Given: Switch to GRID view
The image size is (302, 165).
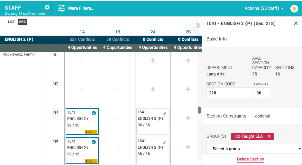Looking at the screenshot, I should 23,22.
